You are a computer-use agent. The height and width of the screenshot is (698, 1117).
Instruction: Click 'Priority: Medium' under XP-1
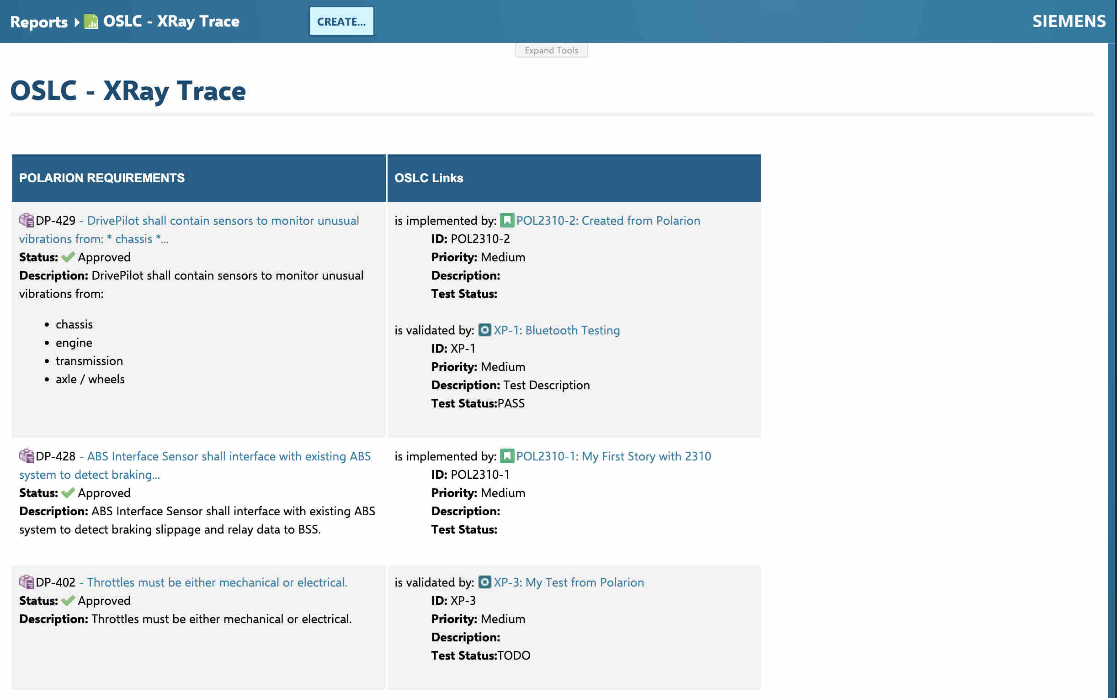coord(478,366)
